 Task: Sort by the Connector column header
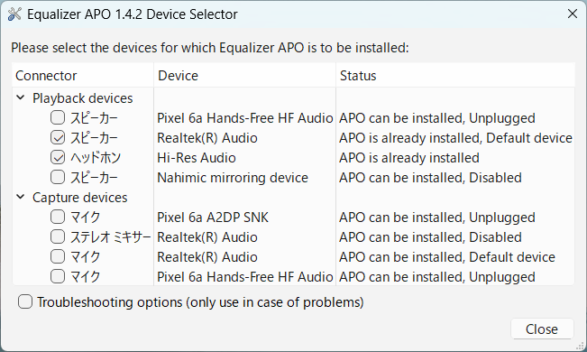[x=83, y=75]
